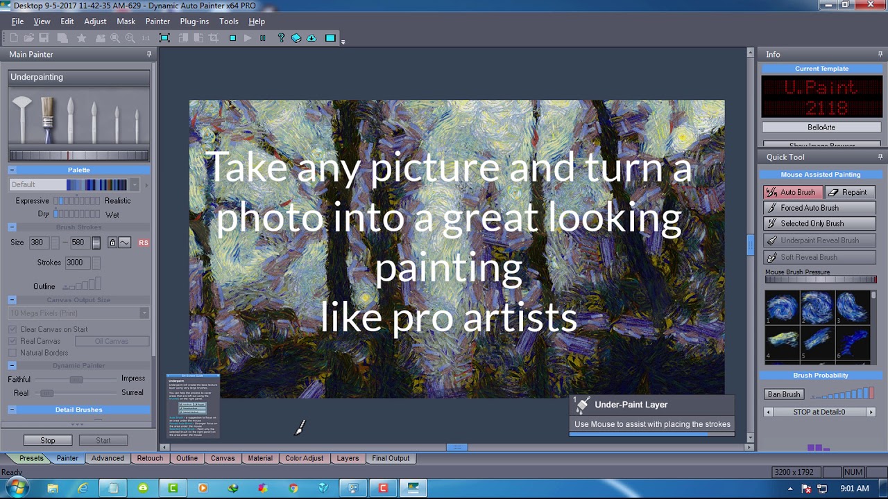Viewport: 888px width, 499px height.
Task: Adjust the Mouse Brush Pressure bar
Action: (821, 280)
